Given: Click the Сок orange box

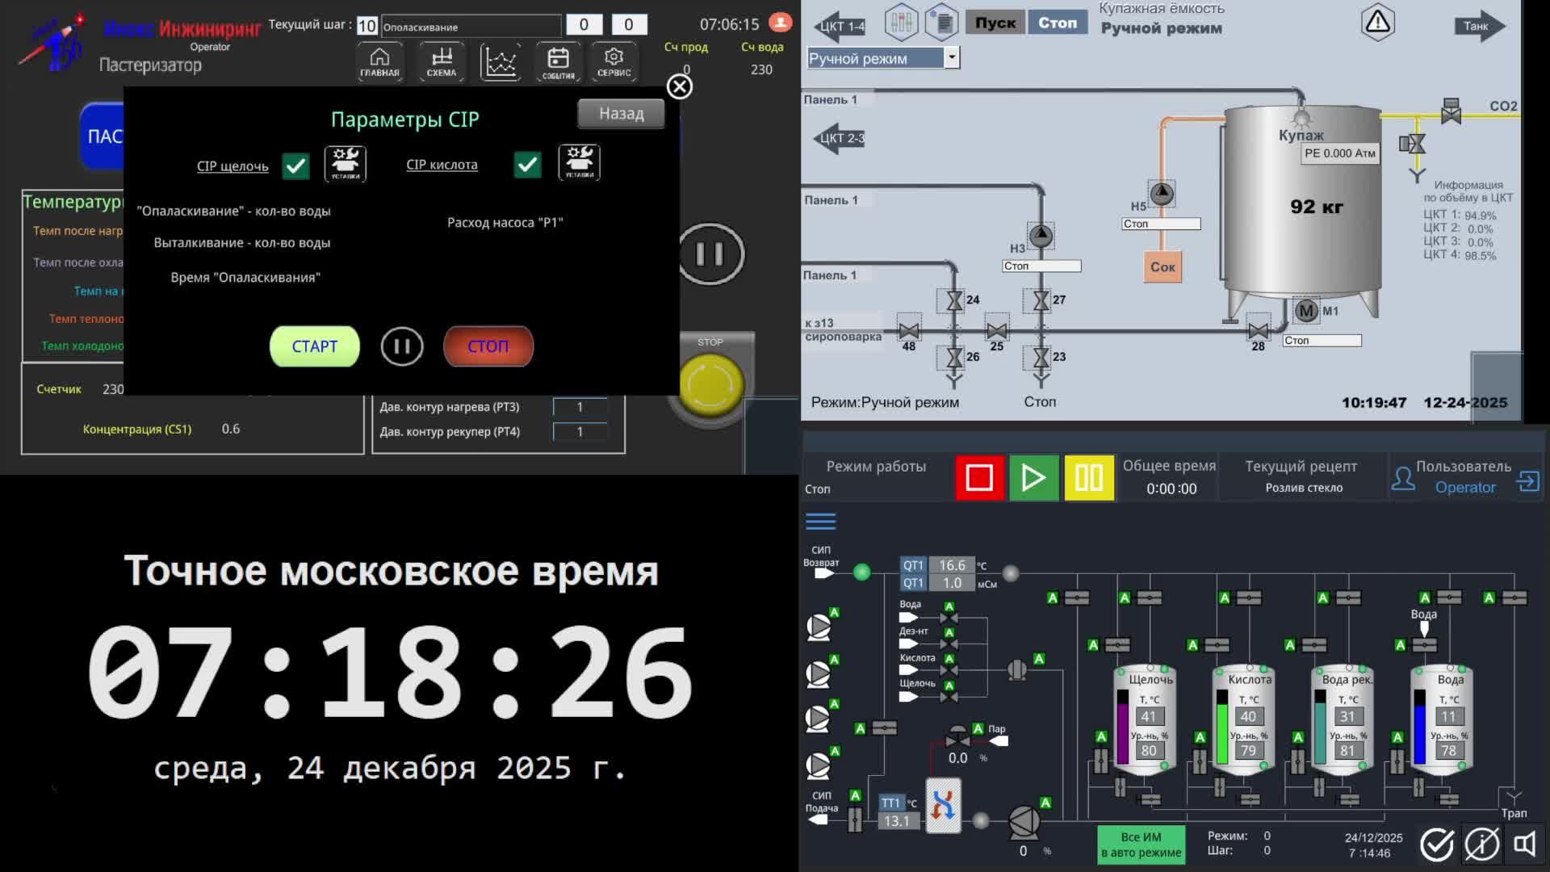Looking at the screenshot, I should [1162, 266].
